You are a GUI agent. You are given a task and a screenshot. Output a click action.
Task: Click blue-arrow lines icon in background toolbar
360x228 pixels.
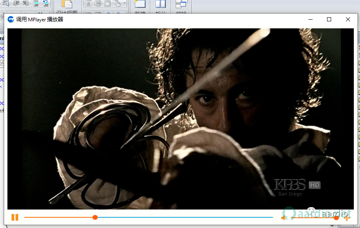point(46,3)
